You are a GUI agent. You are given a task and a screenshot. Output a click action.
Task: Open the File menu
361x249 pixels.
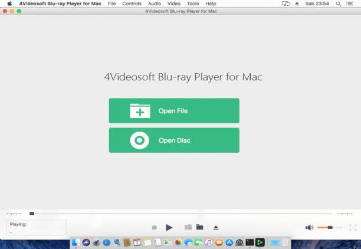click(x=111, y=4)
